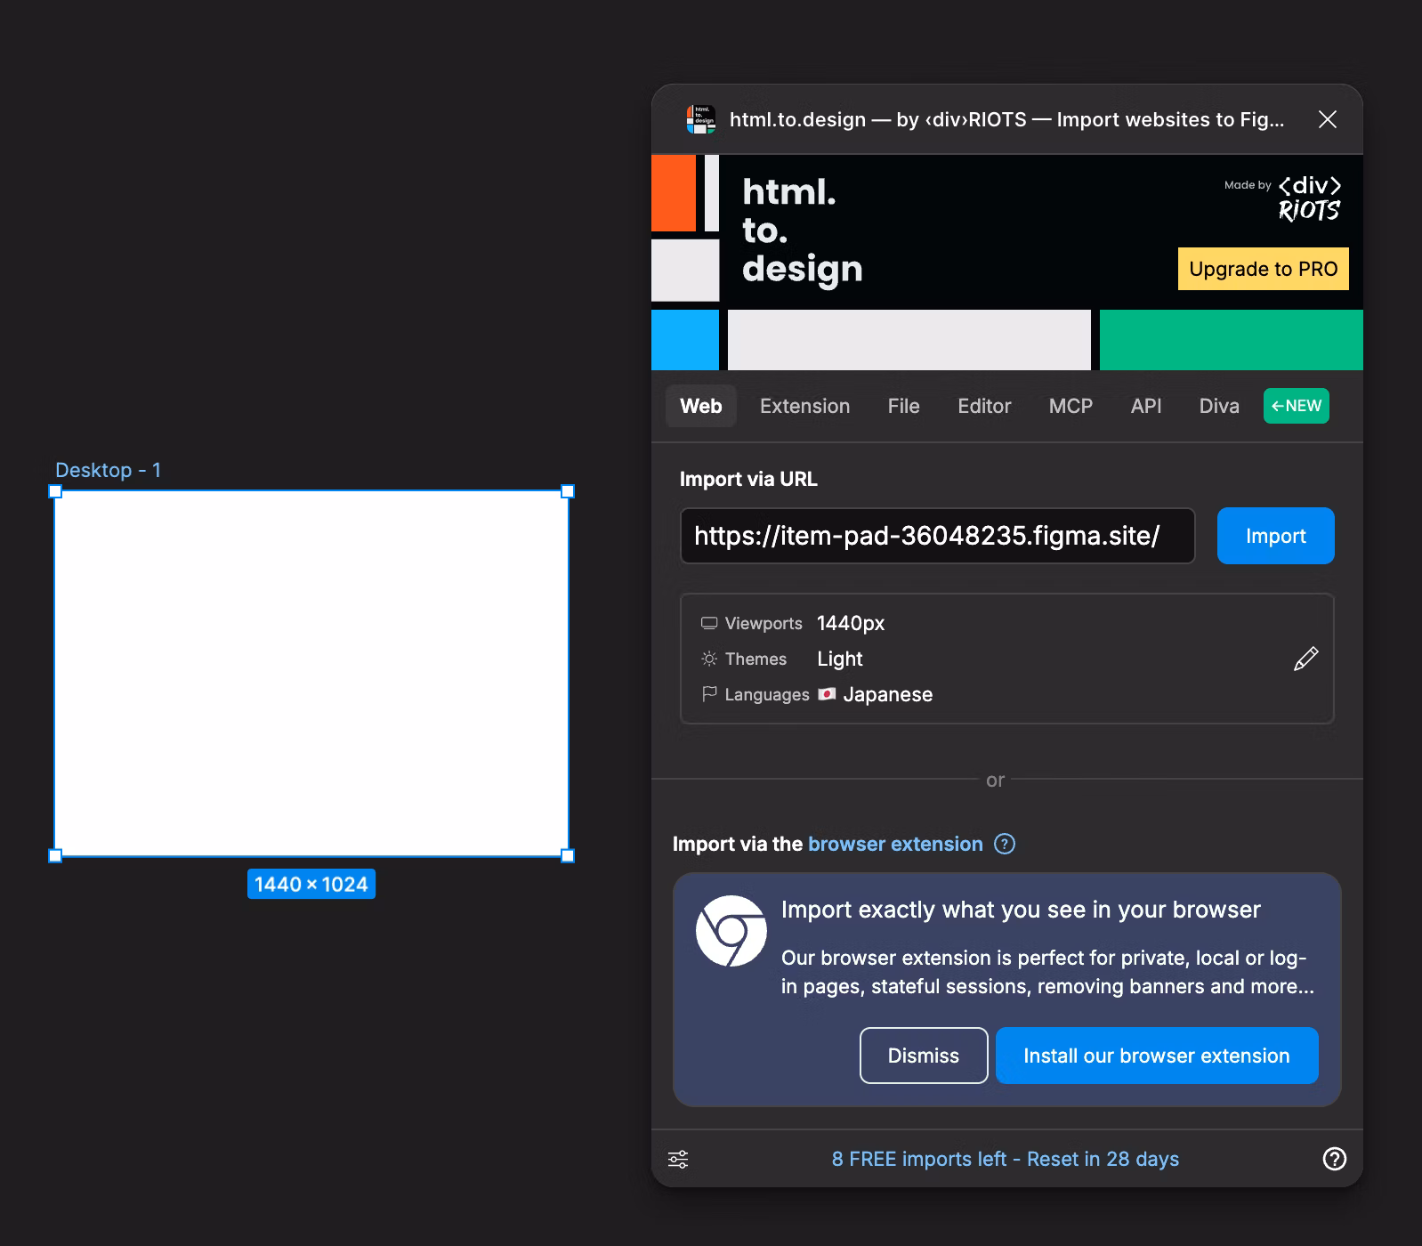The width and height of the screenshot is (1422, 1246).
Task: Select the Desktop - 1 frame label
Action: tap(108, 470)
